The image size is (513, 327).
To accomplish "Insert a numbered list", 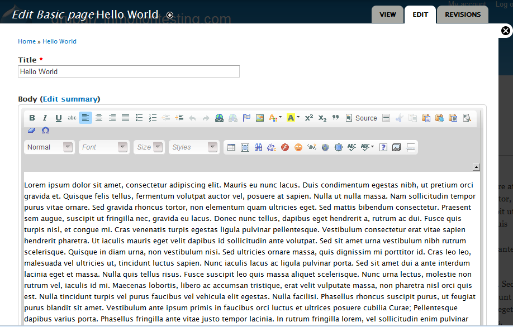I will tap(153, 118).
